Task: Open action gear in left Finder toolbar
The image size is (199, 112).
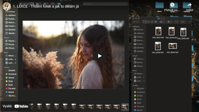Action: click(46, 4)
